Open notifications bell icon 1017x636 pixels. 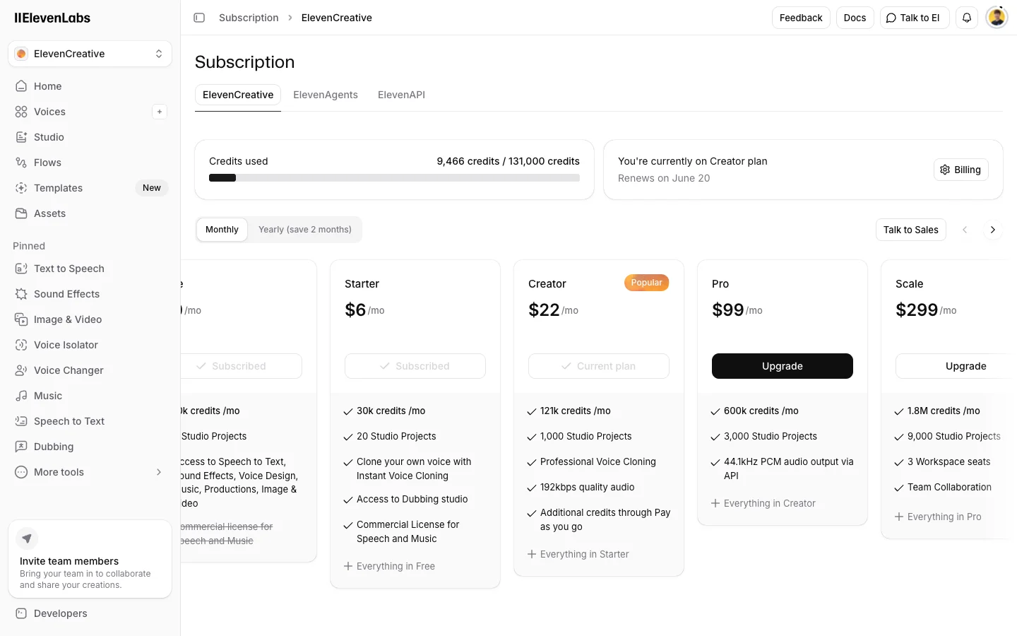(x=967, y=18)
